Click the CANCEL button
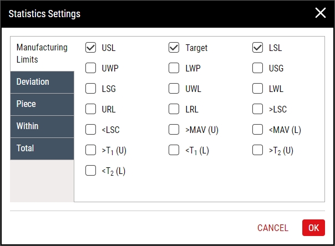The height and width of the screenshot is (246, 335). click(273, 228)
